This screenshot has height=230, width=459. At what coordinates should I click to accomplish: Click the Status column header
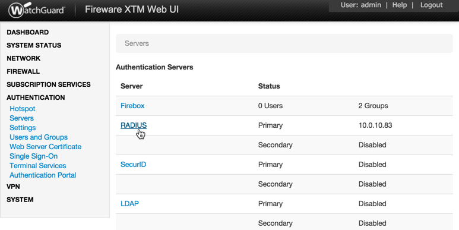[269, 86]
